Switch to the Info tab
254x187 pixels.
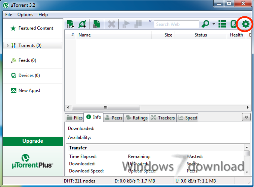click(x=94, y=117)
